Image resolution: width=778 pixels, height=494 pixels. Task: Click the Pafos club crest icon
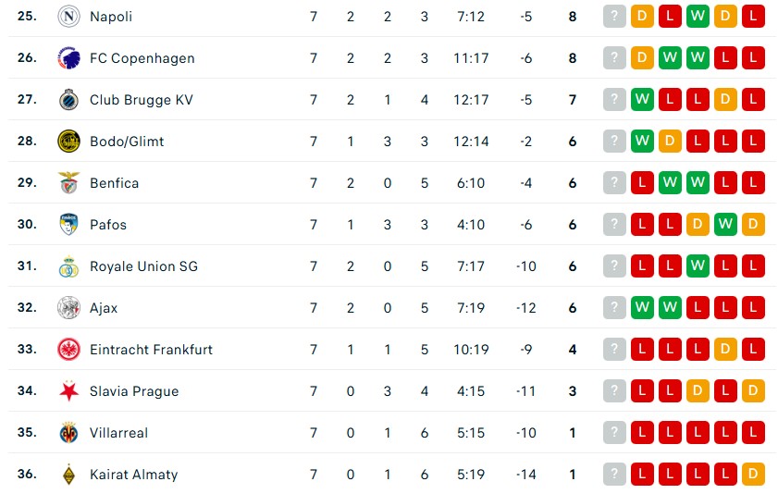click(x=68, y=225)
